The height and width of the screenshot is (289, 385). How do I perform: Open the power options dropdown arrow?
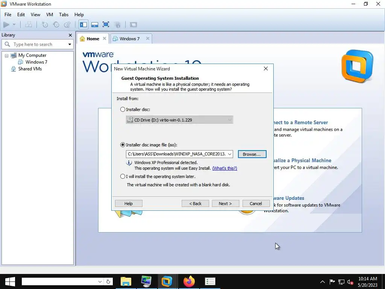pos(14,24)
